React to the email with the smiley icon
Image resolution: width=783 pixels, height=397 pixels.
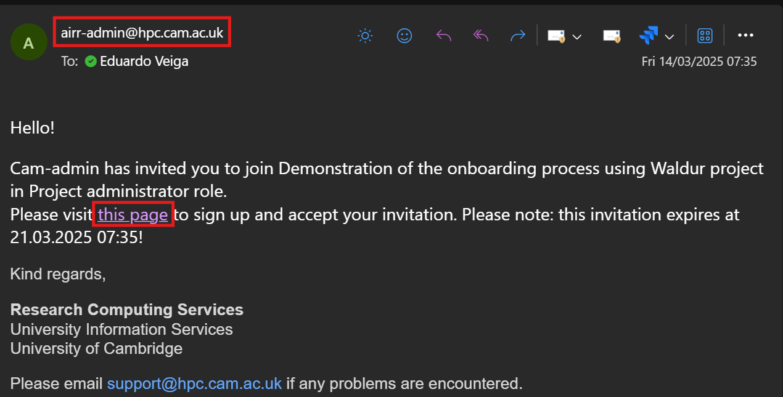coord(404,36)
